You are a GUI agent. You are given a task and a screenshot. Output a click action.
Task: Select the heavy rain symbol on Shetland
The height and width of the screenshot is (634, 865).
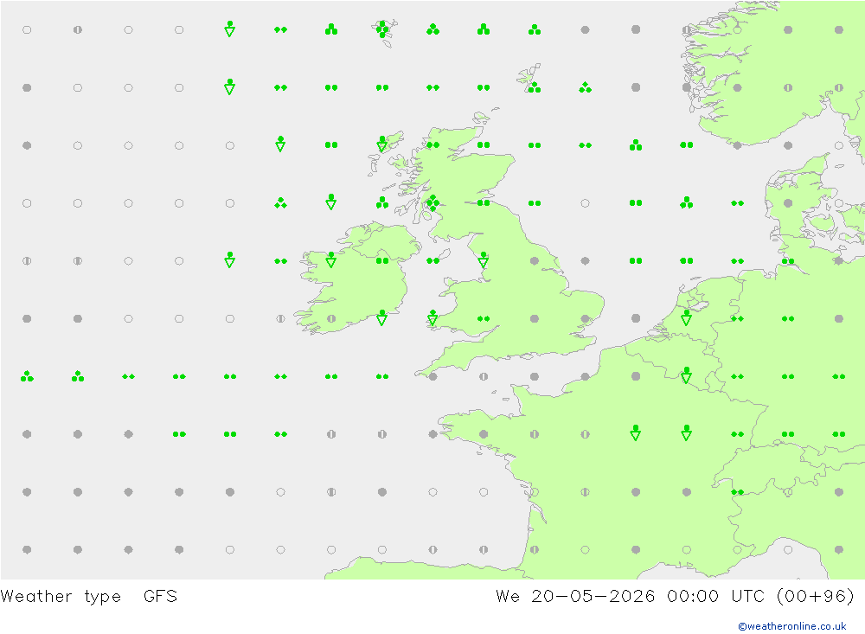534,86
